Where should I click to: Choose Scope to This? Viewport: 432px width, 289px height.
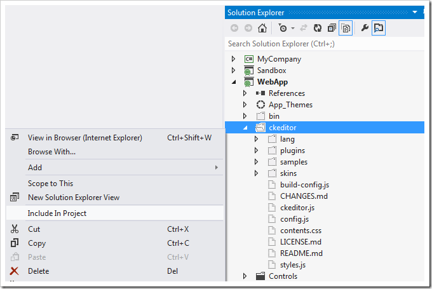tap(114, 184)
